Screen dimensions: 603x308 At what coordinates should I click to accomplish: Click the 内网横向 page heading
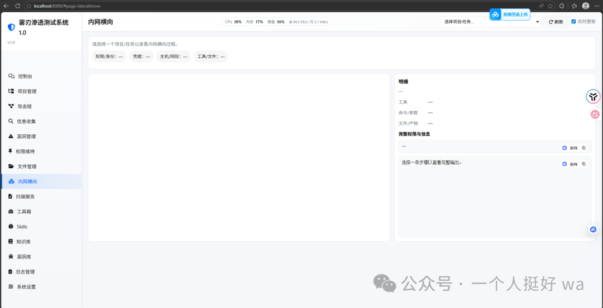pyautogui.click(x=100, y=22)
